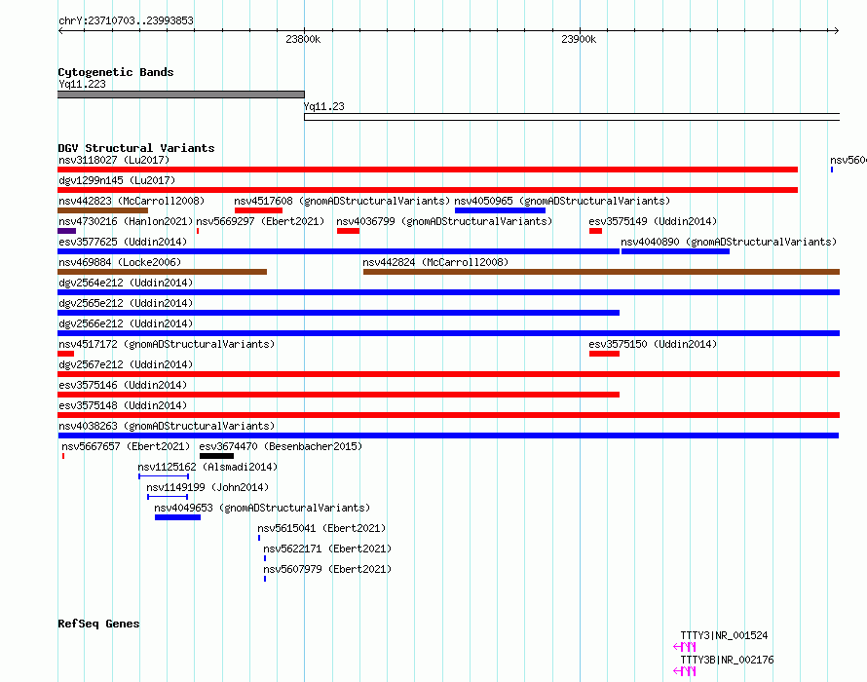The height and width of the screenshot is (682, 867).
Task: Click nsv442824 (McCarroll2008) label
Action: pyautogui.click(x=435, y=262)
